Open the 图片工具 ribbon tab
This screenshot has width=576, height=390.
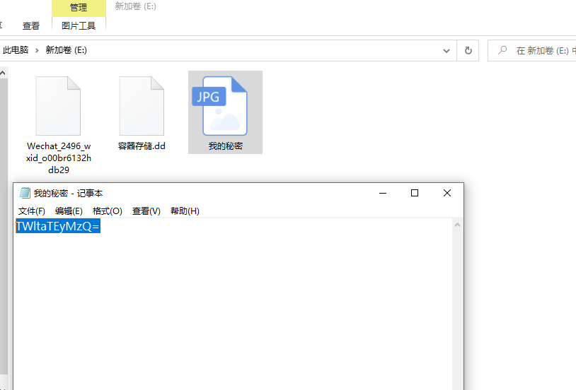79,25
